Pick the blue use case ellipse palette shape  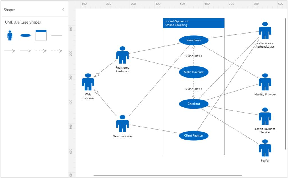tap(26, 35)
